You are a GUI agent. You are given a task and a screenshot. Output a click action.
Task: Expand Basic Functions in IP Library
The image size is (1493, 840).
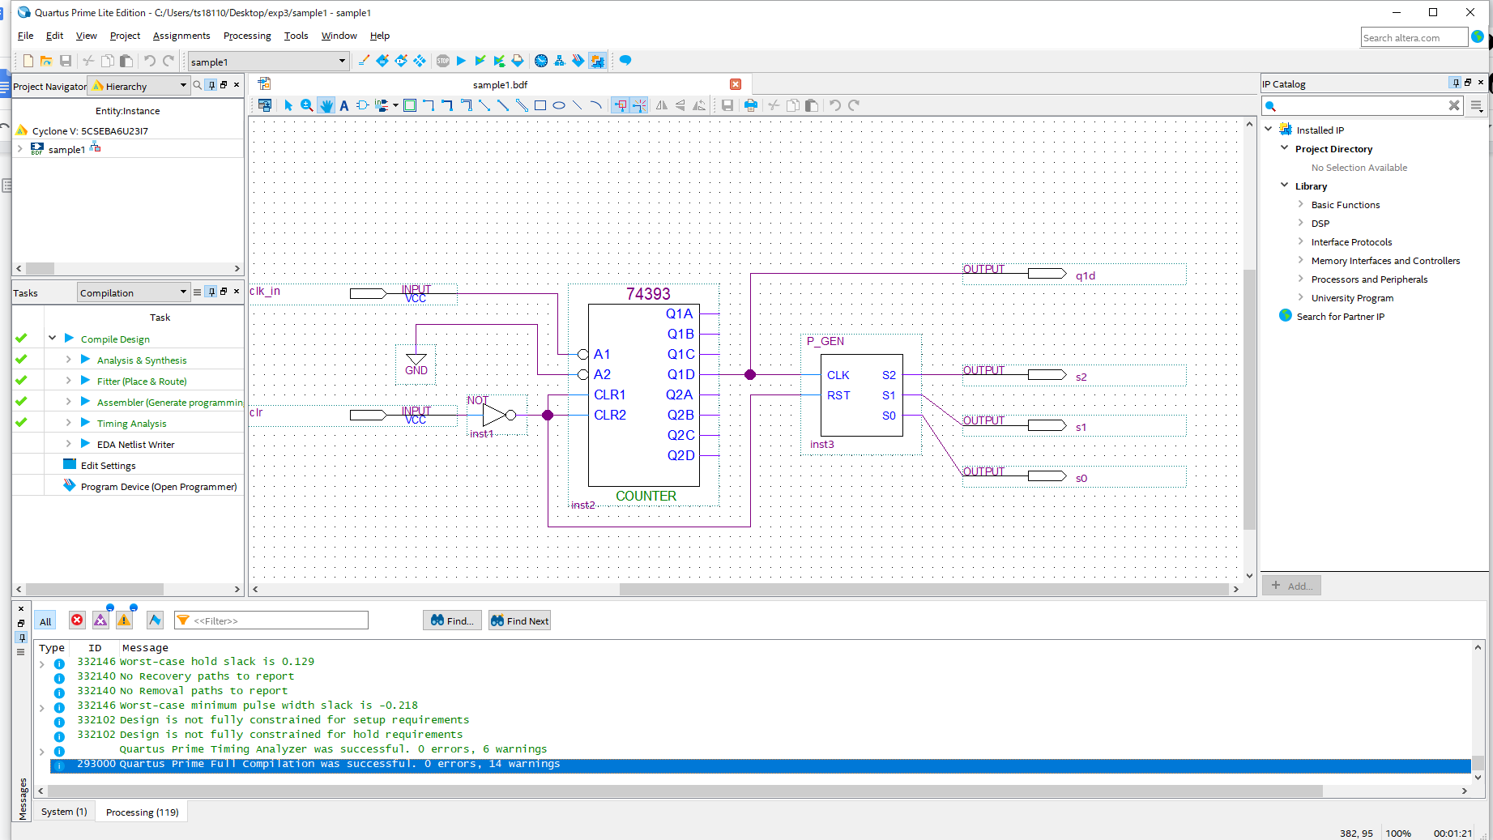tap(1301, 204)
